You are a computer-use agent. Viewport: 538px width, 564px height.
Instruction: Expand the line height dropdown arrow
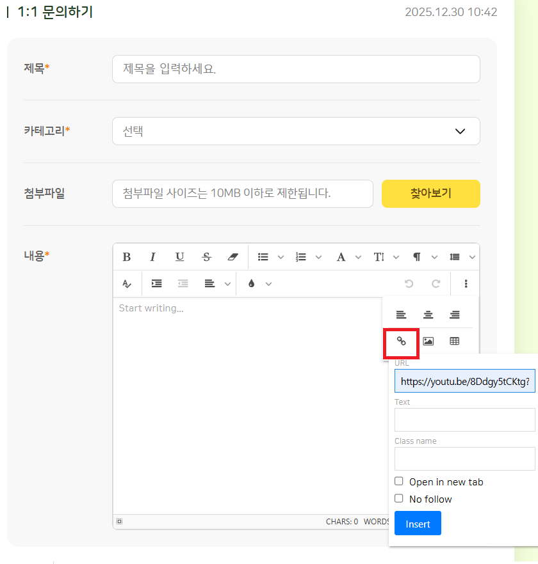pyautogui.click(x=473, y=257)
